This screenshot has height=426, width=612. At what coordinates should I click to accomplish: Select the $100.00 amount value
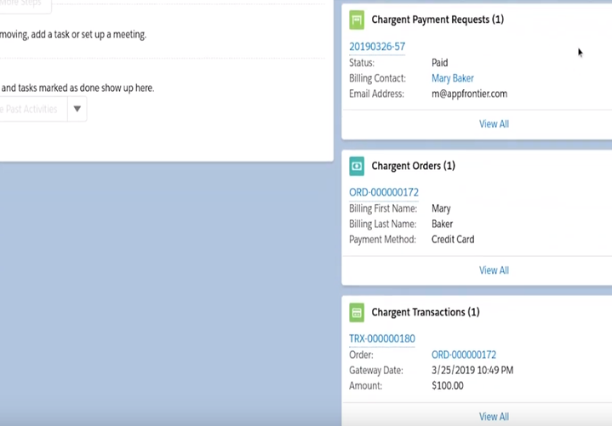pyautogui.click(x=447, y=386)
